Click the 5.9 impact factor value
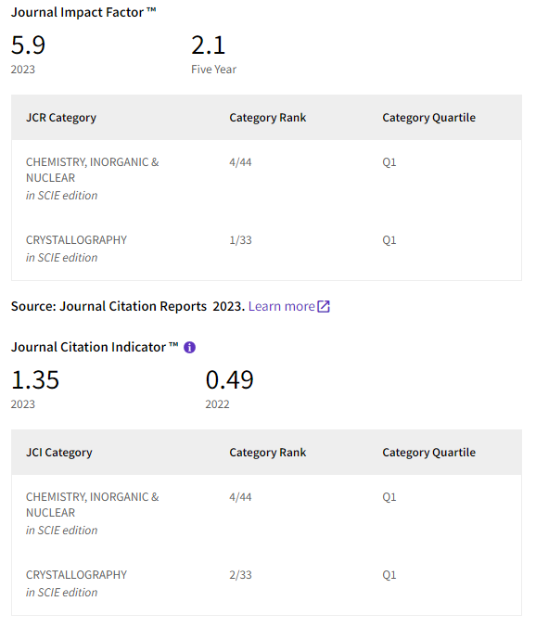 (x=28, y=45)
